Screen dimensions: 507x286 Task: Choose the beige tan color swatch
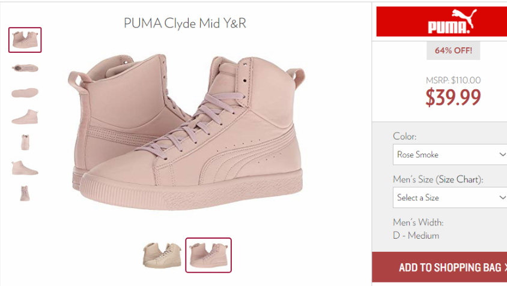pos(162,255)
